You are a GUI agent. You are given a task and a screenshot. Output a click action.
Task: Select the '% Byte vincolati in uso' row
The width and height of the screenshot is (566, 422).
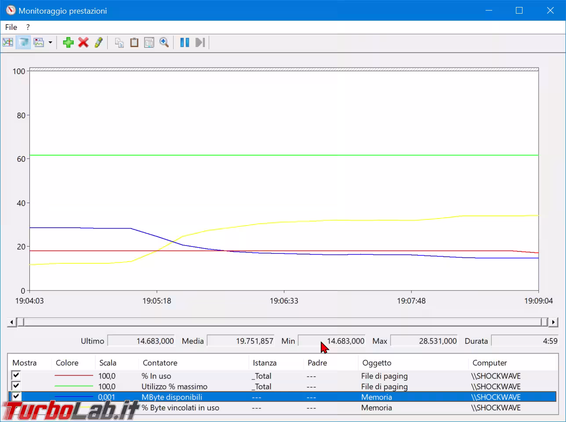pos(180,408)
